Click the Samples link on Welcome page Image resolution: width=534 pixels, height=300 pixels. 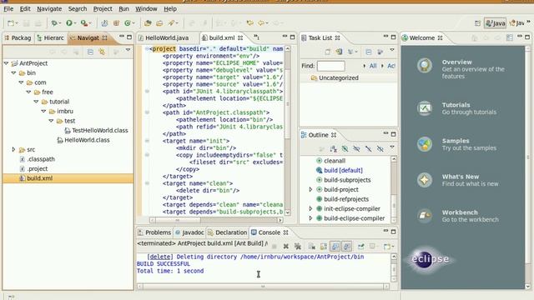click(x=456, y=141)
